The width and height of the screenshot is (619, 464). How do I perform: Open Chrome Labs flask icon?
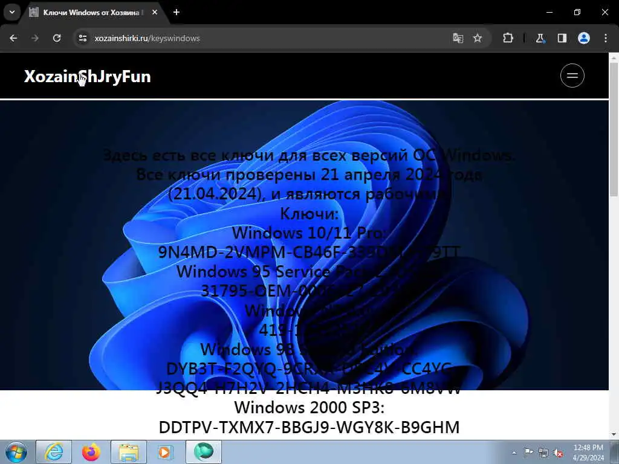click(540, 38)
